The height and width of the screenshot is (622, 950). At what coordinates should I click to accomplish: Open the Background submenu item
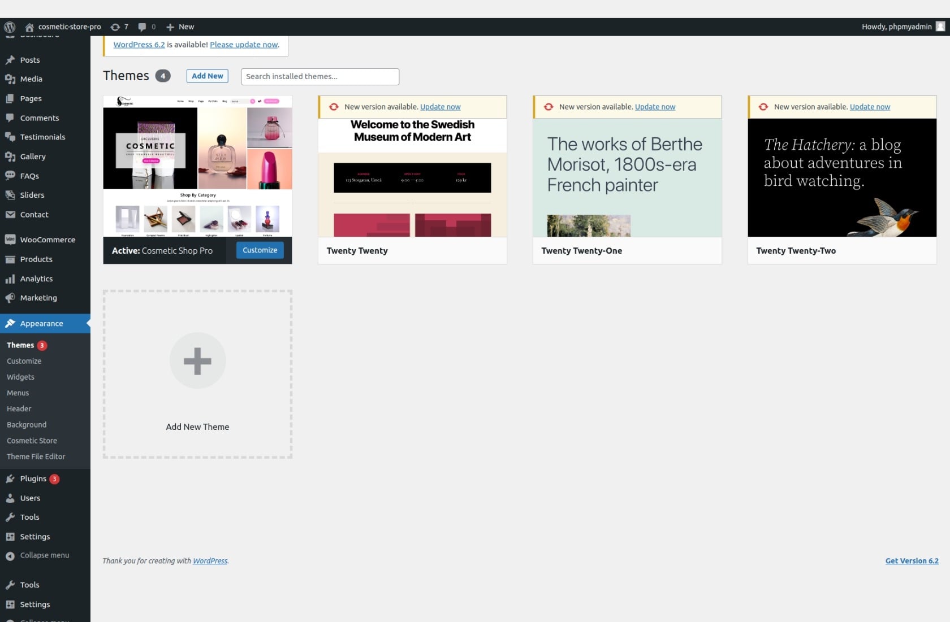pyautogui.click(x=27, y=425)
